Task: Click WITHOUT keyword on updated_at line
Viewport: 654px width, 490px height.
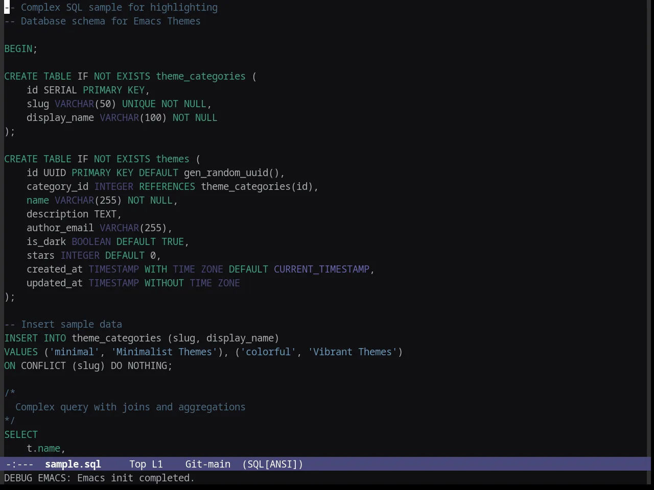Action: 164,283
